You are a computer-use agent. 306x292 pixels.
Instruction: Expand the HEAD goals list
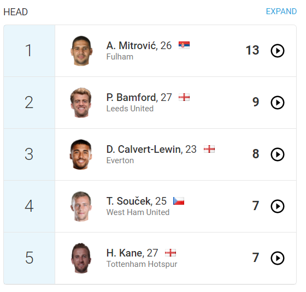281,11
